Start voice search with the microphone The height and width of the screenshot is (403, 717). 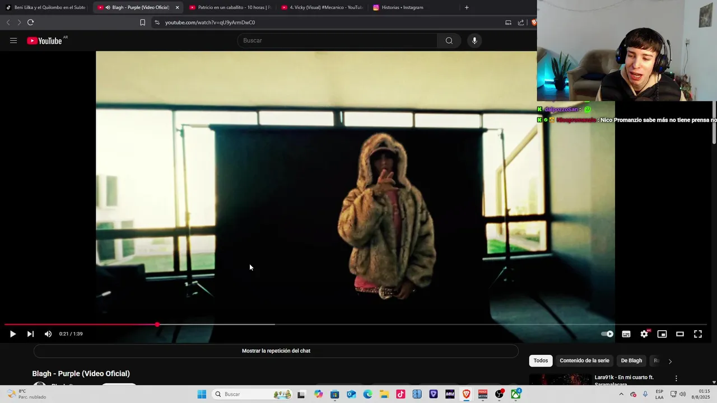click(474, 40)
